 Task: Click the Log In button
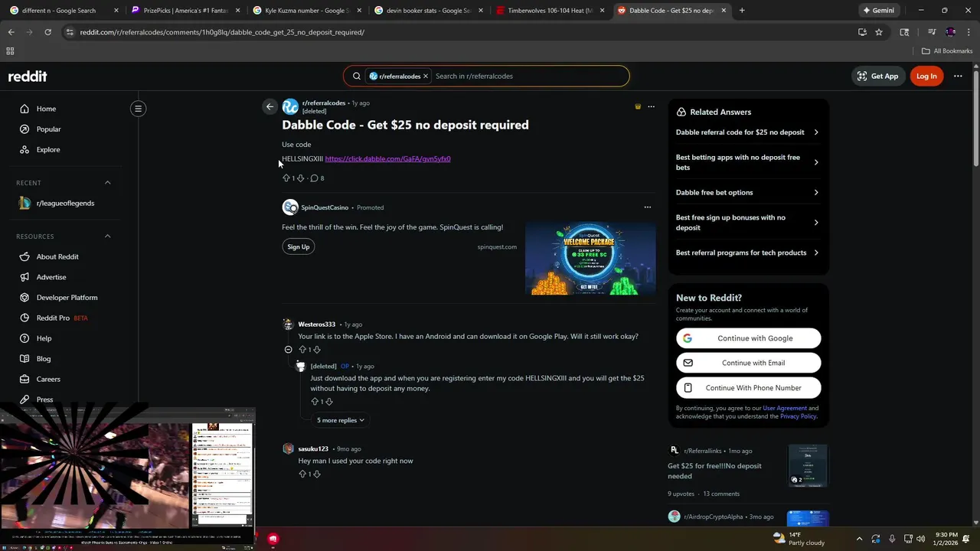tap(926, 76)
